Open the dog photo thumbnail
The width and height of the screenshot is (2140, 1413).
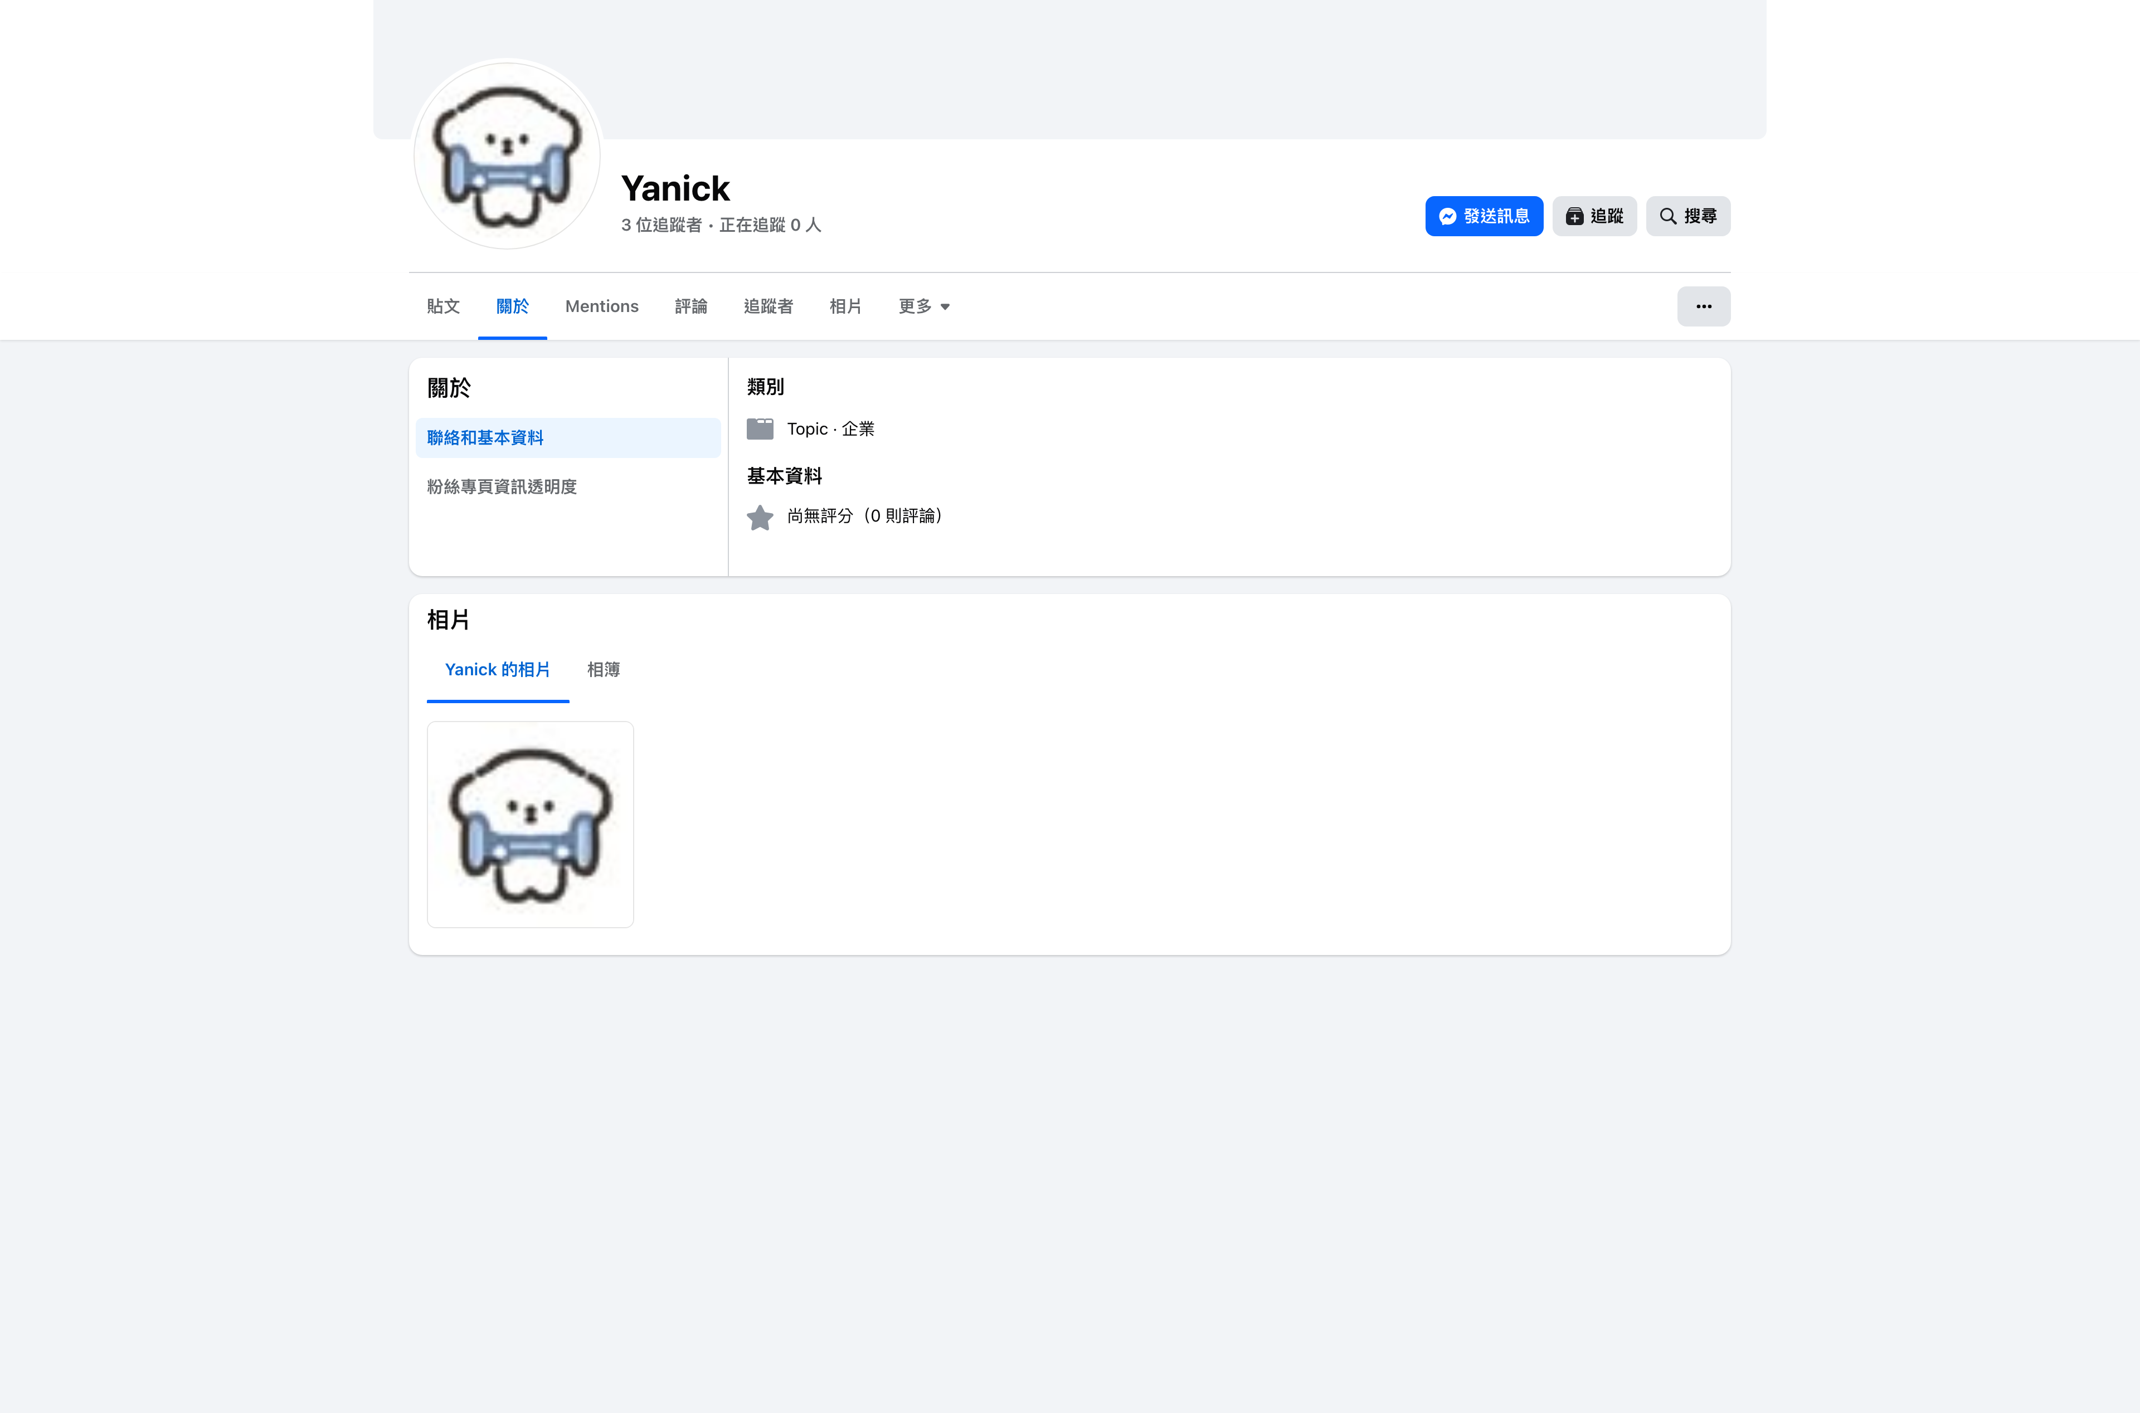click(x=530, y=825)
